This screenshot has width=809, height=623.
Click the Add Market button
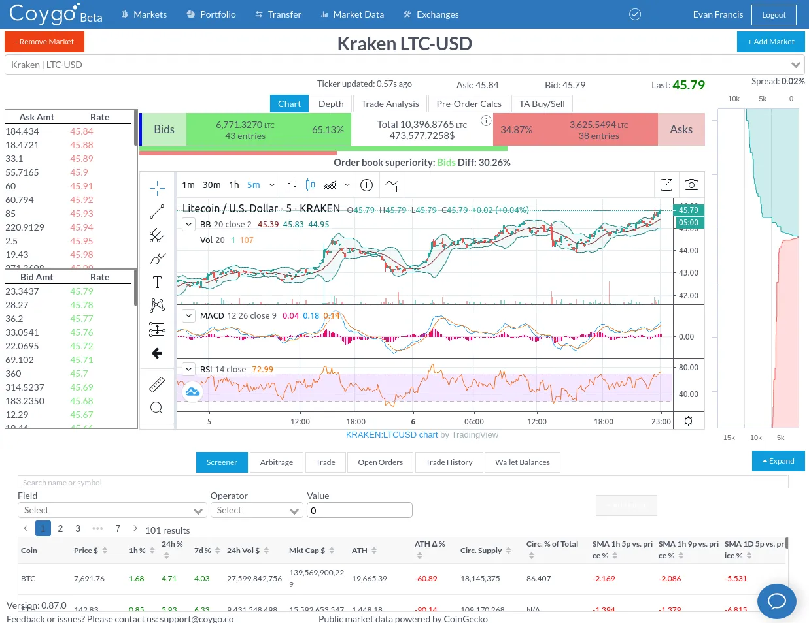click(x=771, y=42)
